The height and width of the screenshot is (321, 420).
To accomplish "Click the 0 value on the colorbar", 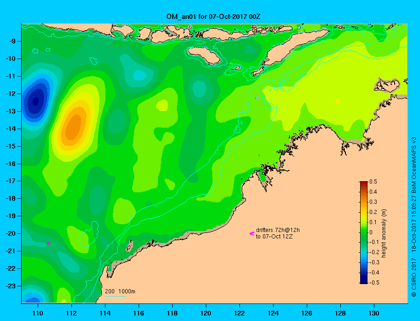I will (x=371, y=232).
